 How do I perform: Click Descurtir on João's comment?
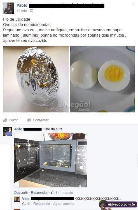coord(21,193)
